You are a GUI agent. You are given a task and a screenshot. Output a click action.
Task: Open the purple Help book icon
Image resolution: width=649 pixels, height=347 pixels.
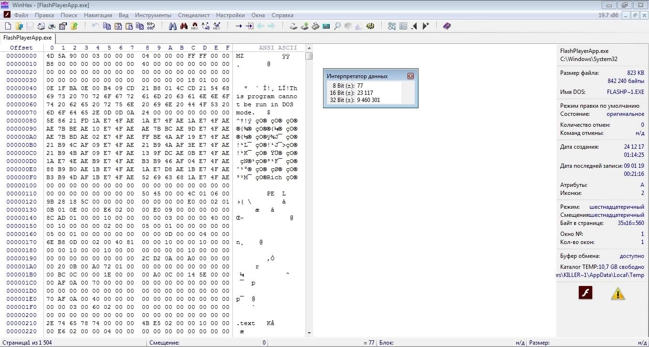(x=447, y=26)
